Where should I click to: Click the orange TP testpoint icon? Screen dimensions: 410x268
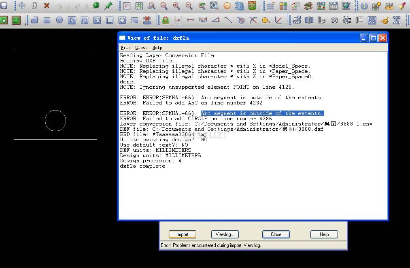click(385, 20)
